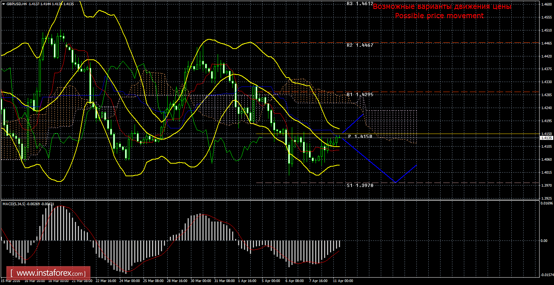Click the 1.4600 value on price axis
Viewport: 554px width, 285px height.
(x=546, y=4)
